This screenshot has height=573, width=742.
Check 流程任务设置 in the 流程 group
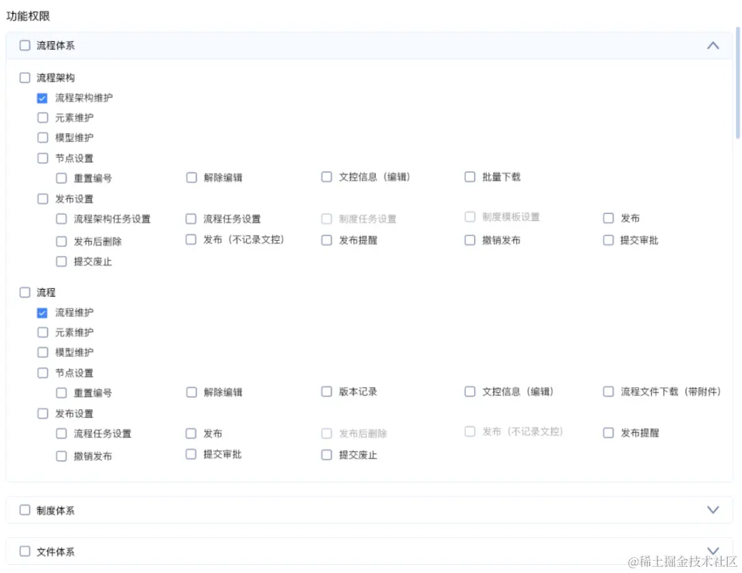click(61, 434)
